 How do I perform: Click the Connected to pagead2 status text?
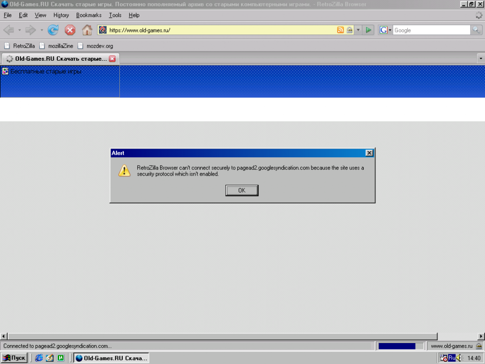58,346
